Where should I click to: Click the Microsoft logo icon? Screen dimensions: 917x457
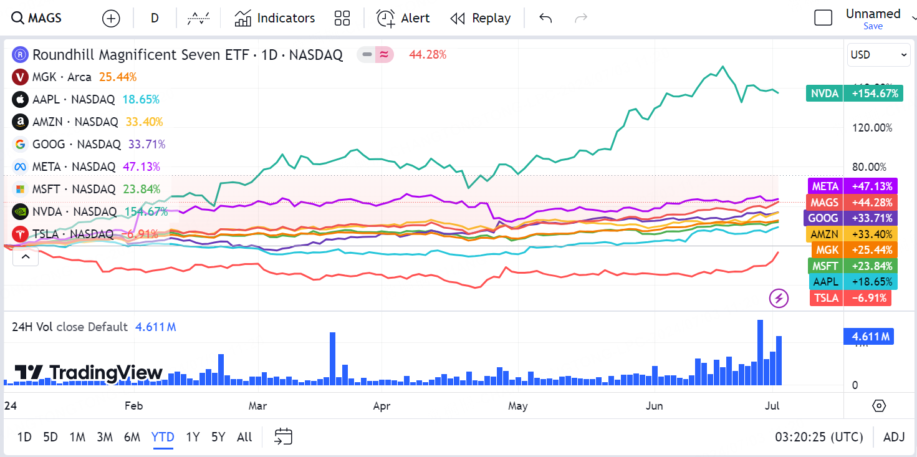(x=21, y=189)
